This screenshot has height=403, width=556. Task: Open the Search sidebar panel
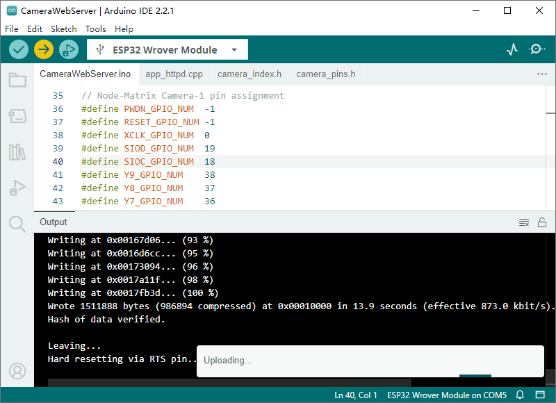click(x=17, y=223)
